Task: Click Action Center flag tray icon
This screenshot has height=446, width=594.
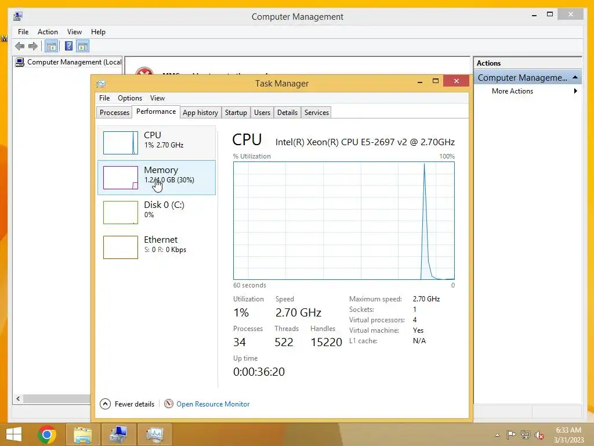Action: pyautogui.click(x=511, y=434)
